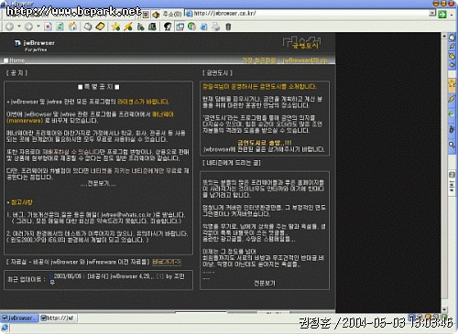Click the lightning bolt icon in the right sidebar
The image size is (458, 334).
[452, 99]
